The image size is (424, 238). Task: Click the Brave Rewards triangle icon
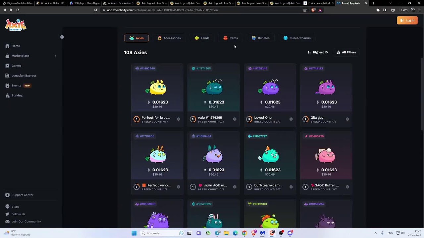tap(320, 10)
